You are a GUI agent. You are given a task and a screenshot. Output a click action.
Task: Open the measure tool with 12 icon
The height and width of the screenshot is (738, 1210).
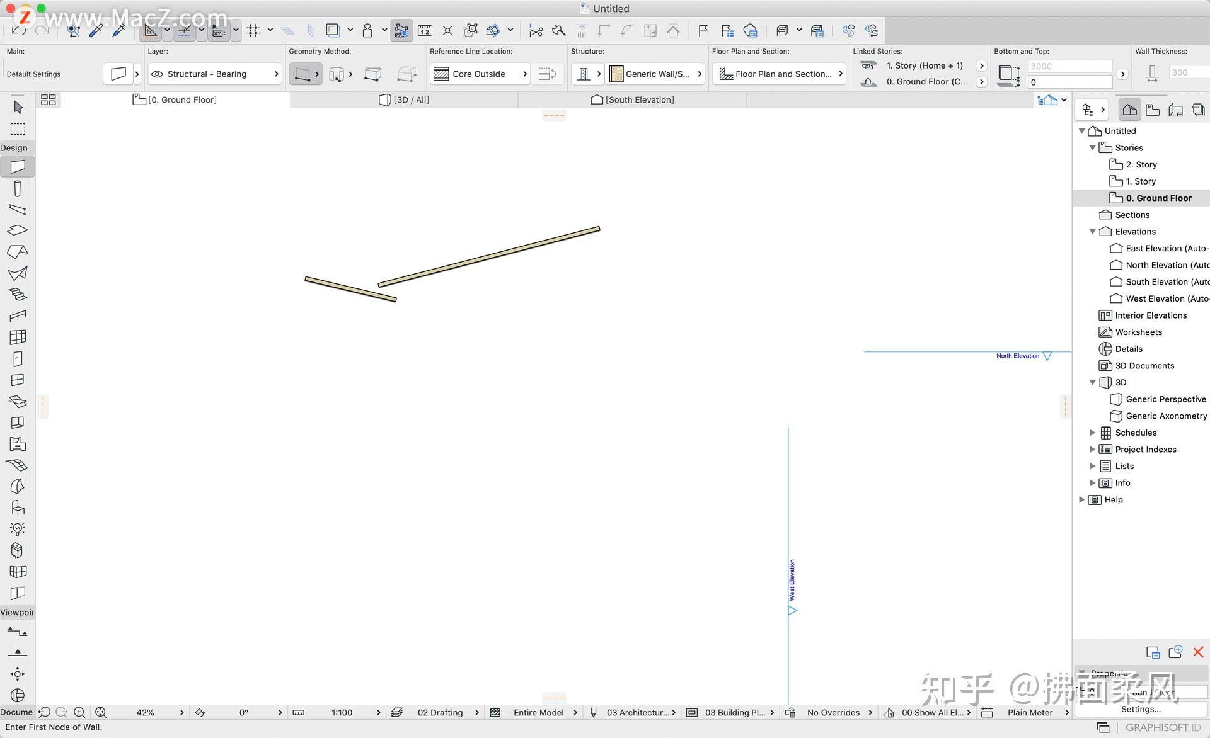pos(423,30)
